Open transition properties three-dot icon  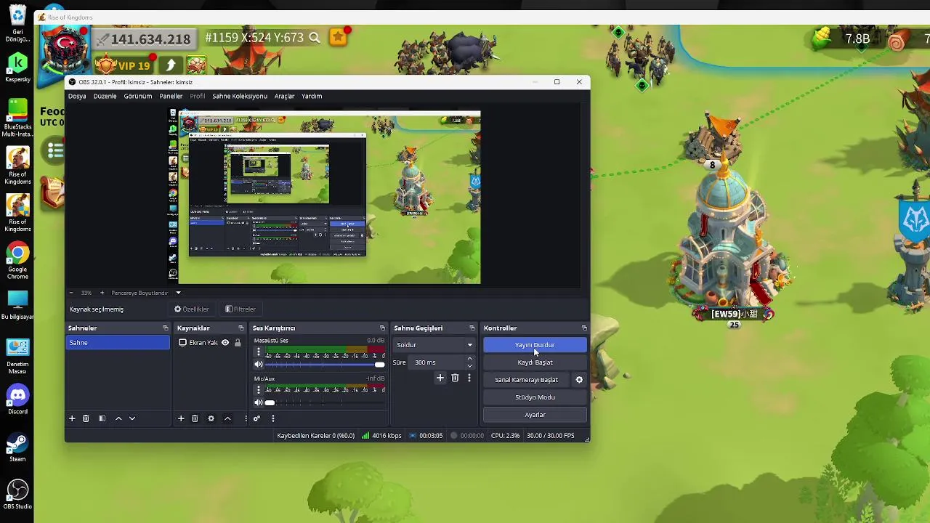(469, 378)
